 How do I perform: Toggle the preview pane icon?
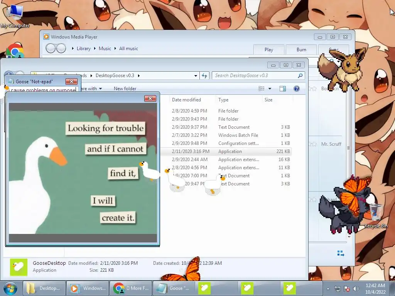(x=283, y=89)
